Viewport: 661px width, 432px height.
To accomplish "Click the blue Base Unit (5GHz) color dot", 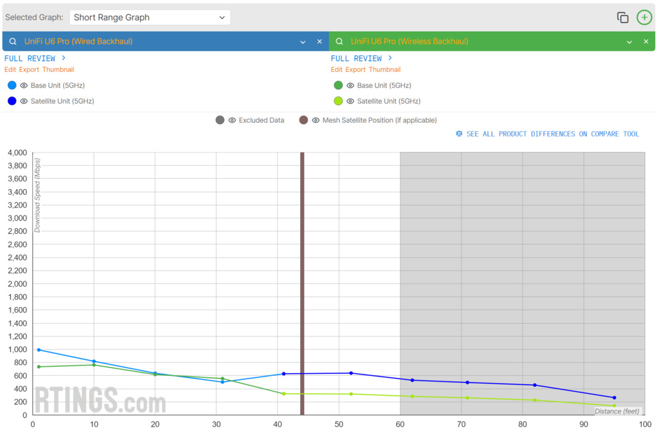I will pyautogui.click(x=11, y=85).
